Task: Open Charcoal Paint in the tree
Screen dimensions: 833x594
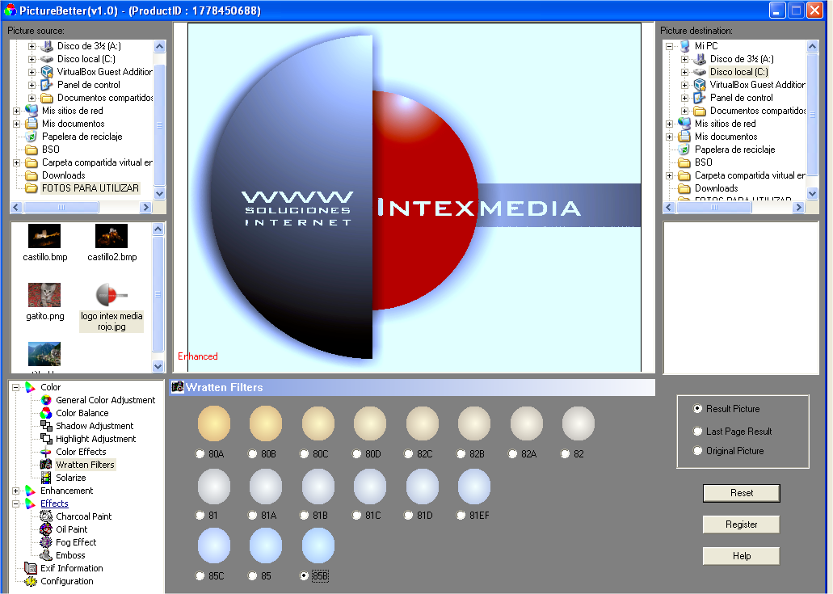Action: coord(83,516)
